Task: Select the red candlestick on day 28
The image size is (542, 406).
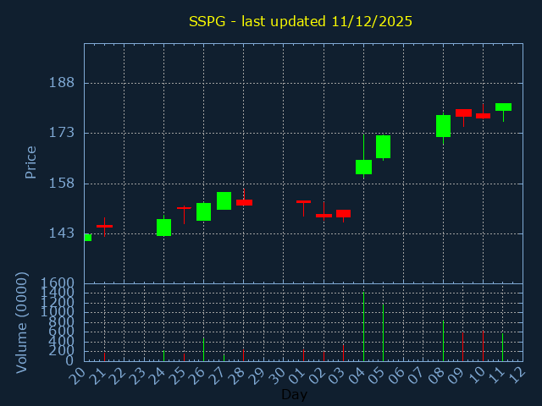Action: [x=244, y=202]
